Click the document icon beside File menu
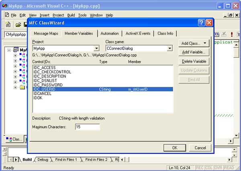Screen dimensions: 241x171 coord(7,15)
